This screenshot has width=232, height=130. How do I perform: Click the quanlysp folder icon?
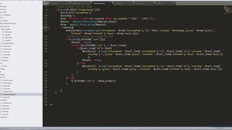click(1, 26)
